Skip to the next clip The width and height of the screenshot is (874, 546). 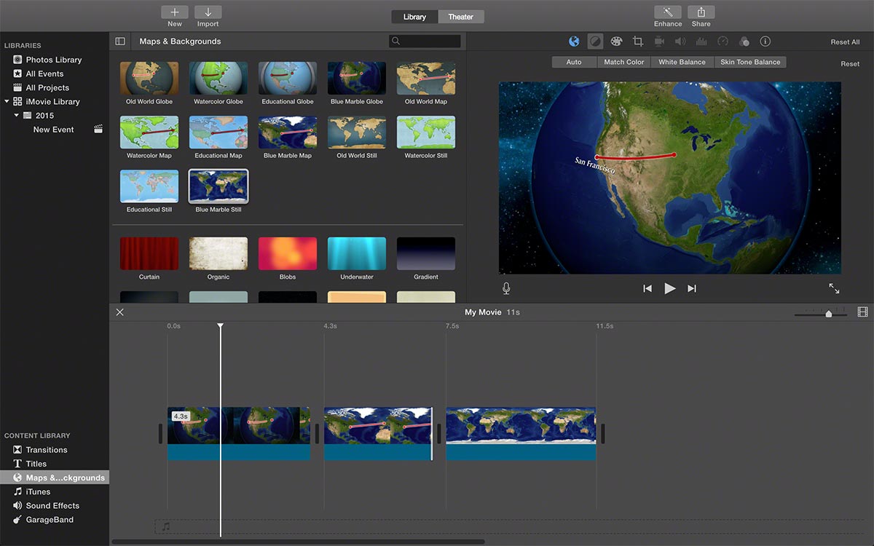[x=692, y=288]
